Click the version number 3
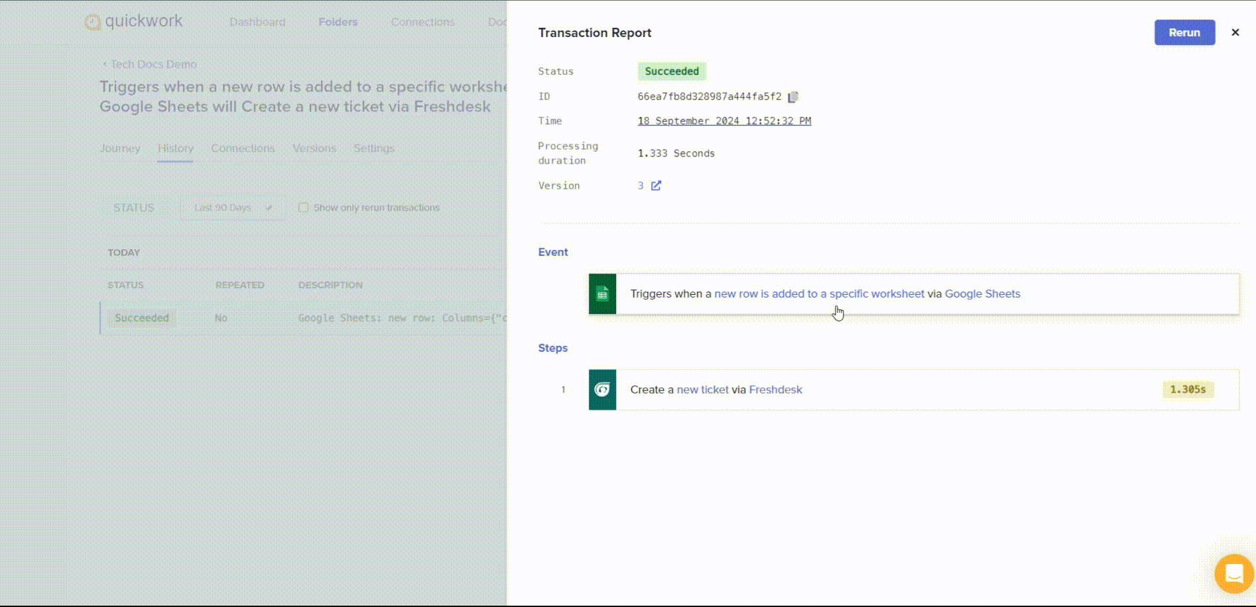This screenshot has height=607, width=1256. point(641,186)
